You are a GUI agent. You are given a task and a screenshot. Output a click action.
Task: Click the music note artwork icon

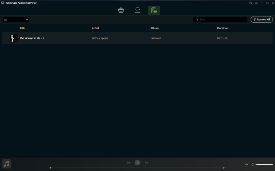[6, 164]
